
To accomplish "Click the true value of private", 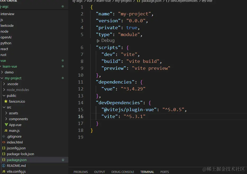I will 132,28.
